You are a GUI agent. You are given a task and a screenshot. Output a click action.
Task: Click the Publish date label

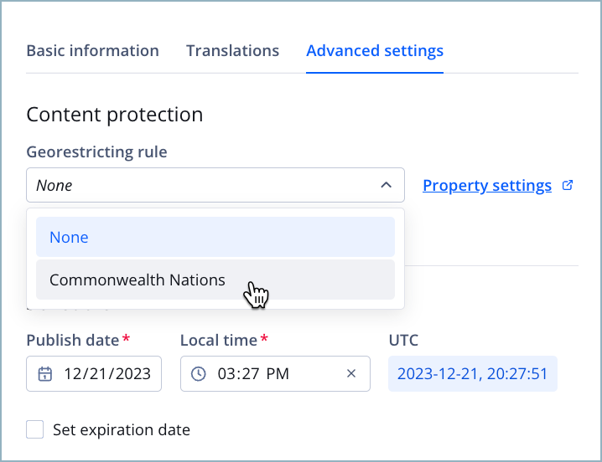click(74, 340)
